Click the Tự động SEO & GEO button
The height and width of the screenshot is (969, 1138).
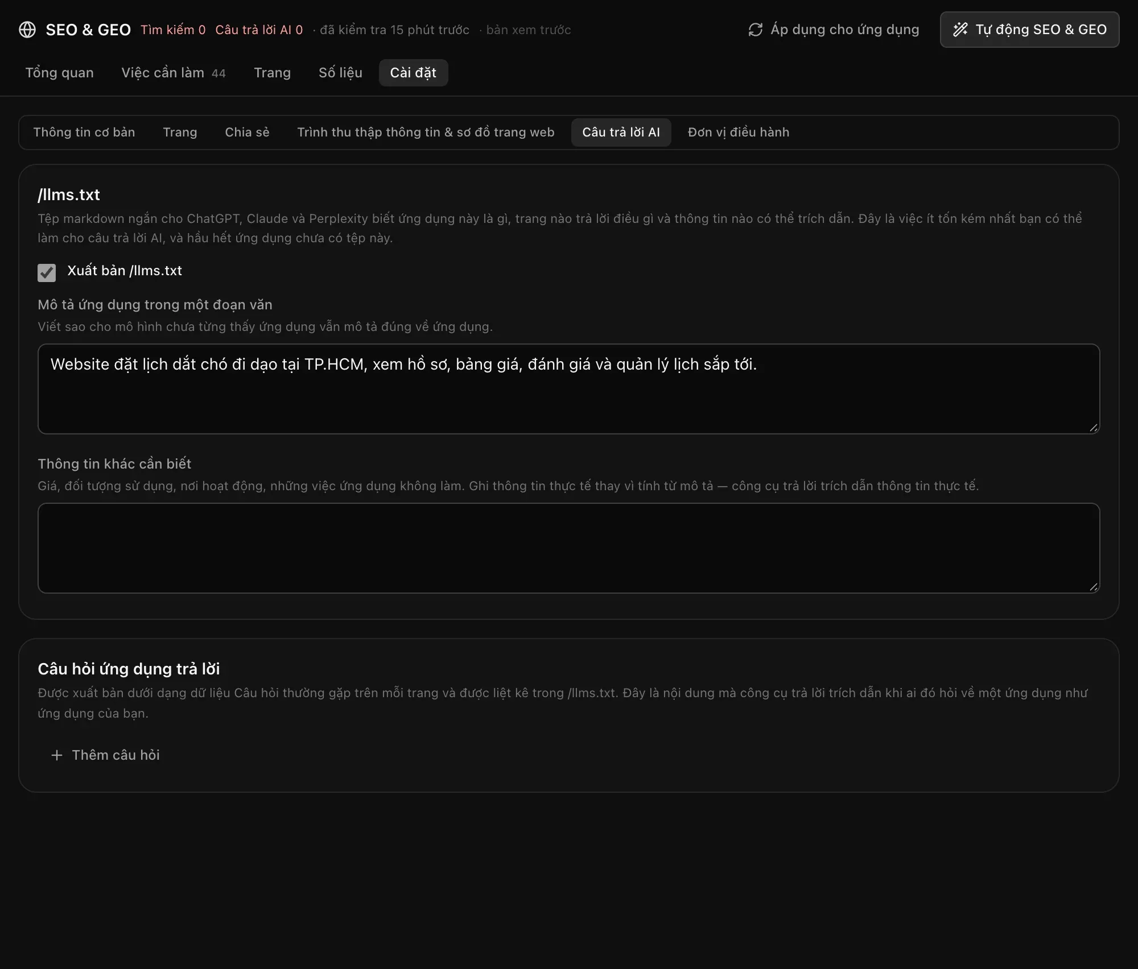[1029, 30]
